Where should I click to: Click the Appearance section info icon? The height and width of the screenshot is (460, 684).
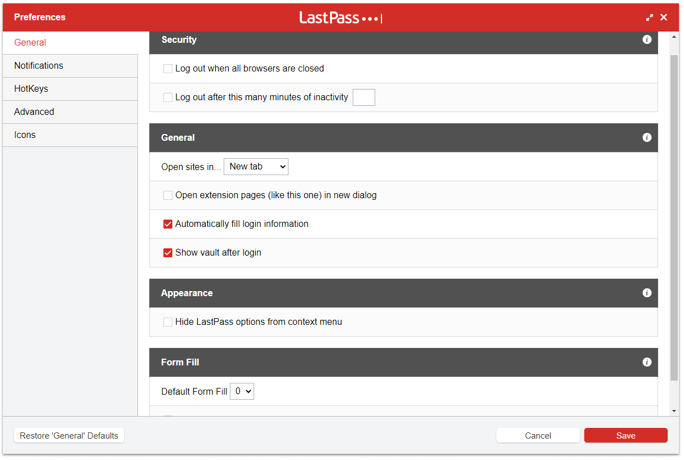pos(647,293)
